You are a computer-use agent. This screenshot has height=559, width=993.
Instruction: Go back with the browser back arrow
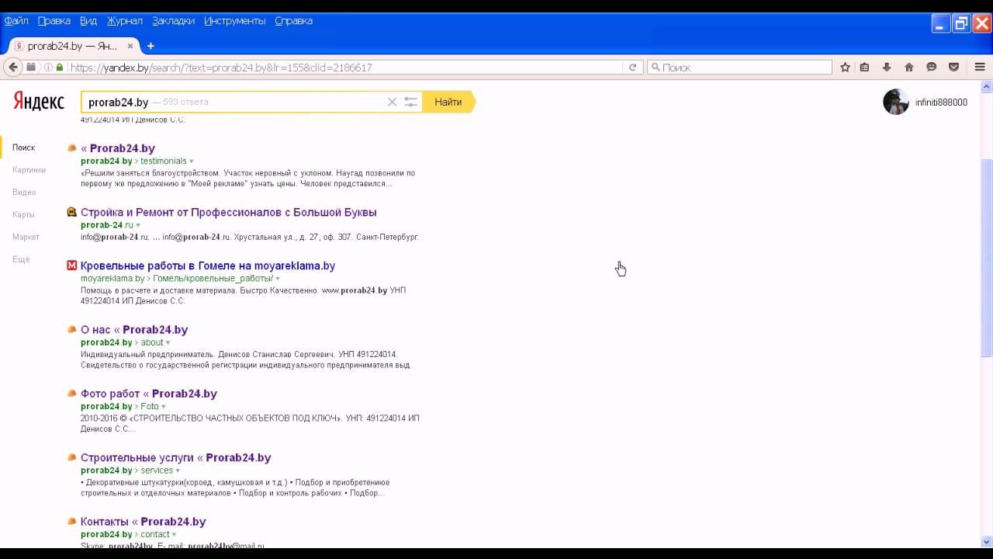(x=12, y=68)
